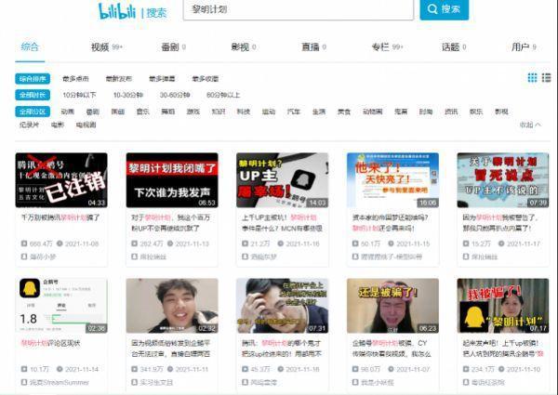The height and width of the screenshot is (395, 558).
Task: Filter by 科技 category
Action: (244, 112)
